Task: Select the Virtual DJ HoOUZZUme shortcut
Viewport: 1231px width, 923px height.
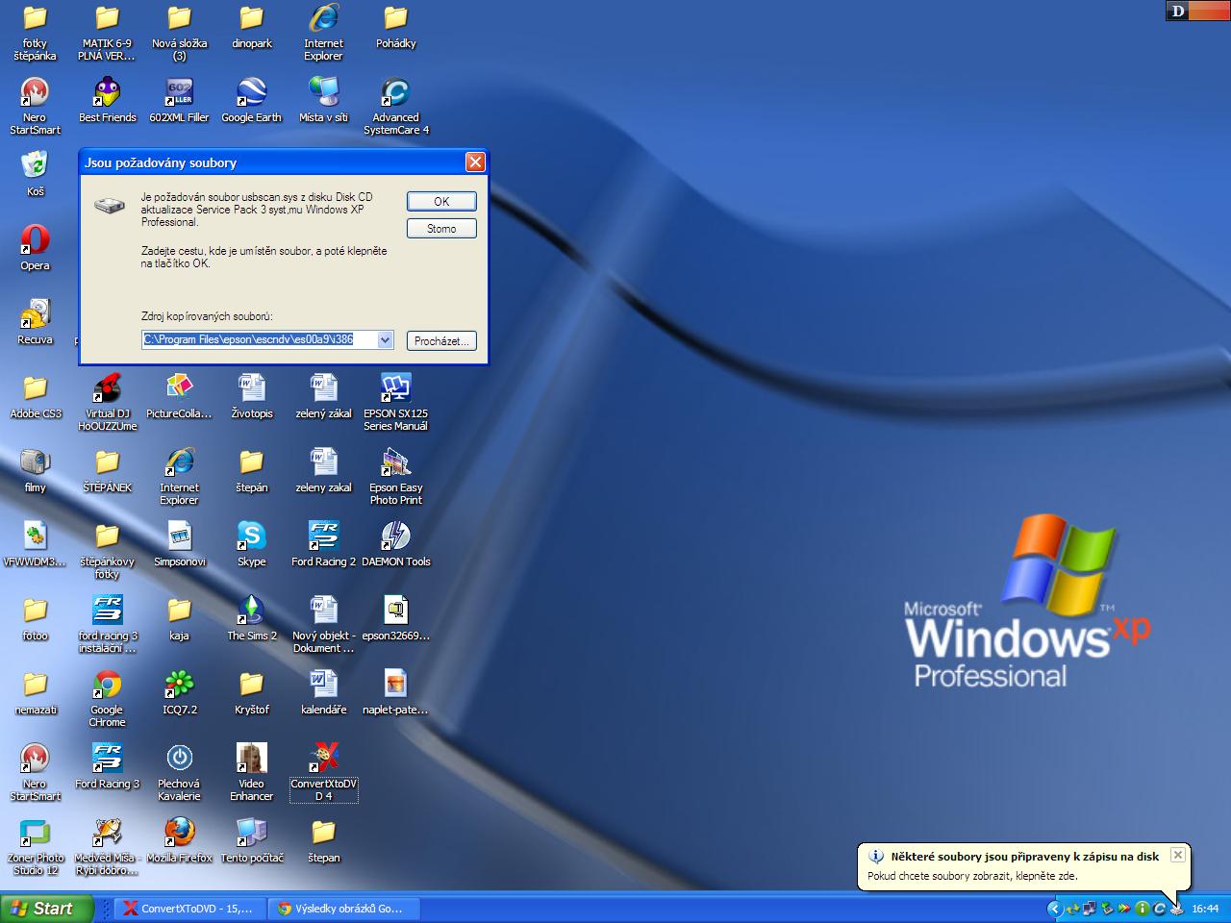Action: (x=108, y=402)
